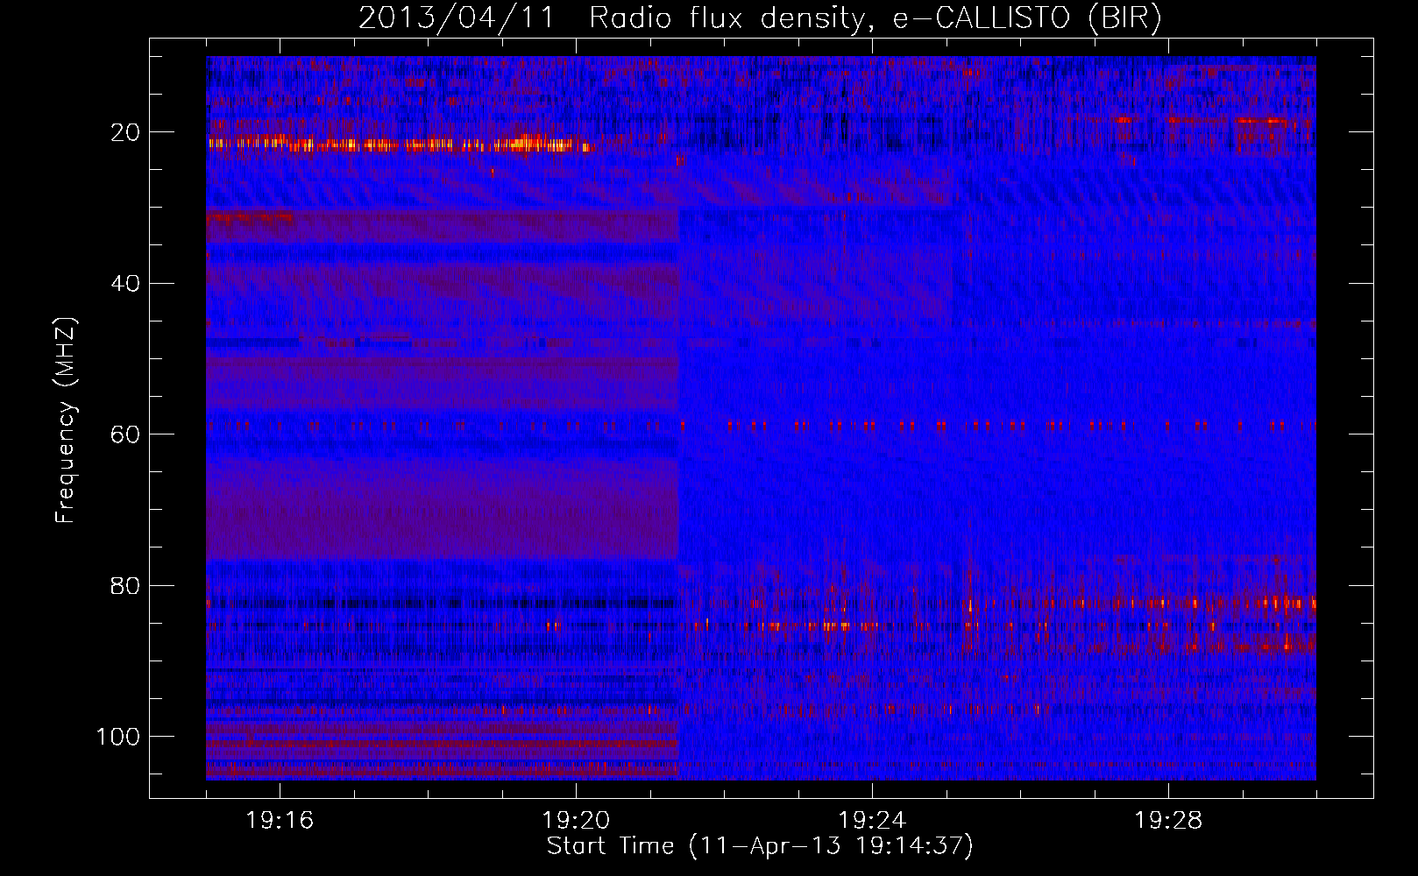1418x876 pixels.
Task: Click the 'Start Time (11-Apr-13 19:14:37)' label
Action: [x=760, y=846]
